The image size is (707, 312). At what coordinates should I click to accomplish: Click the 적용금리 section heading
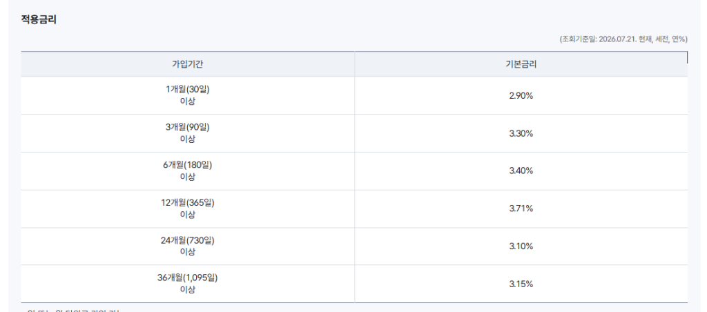pos(39,20)
